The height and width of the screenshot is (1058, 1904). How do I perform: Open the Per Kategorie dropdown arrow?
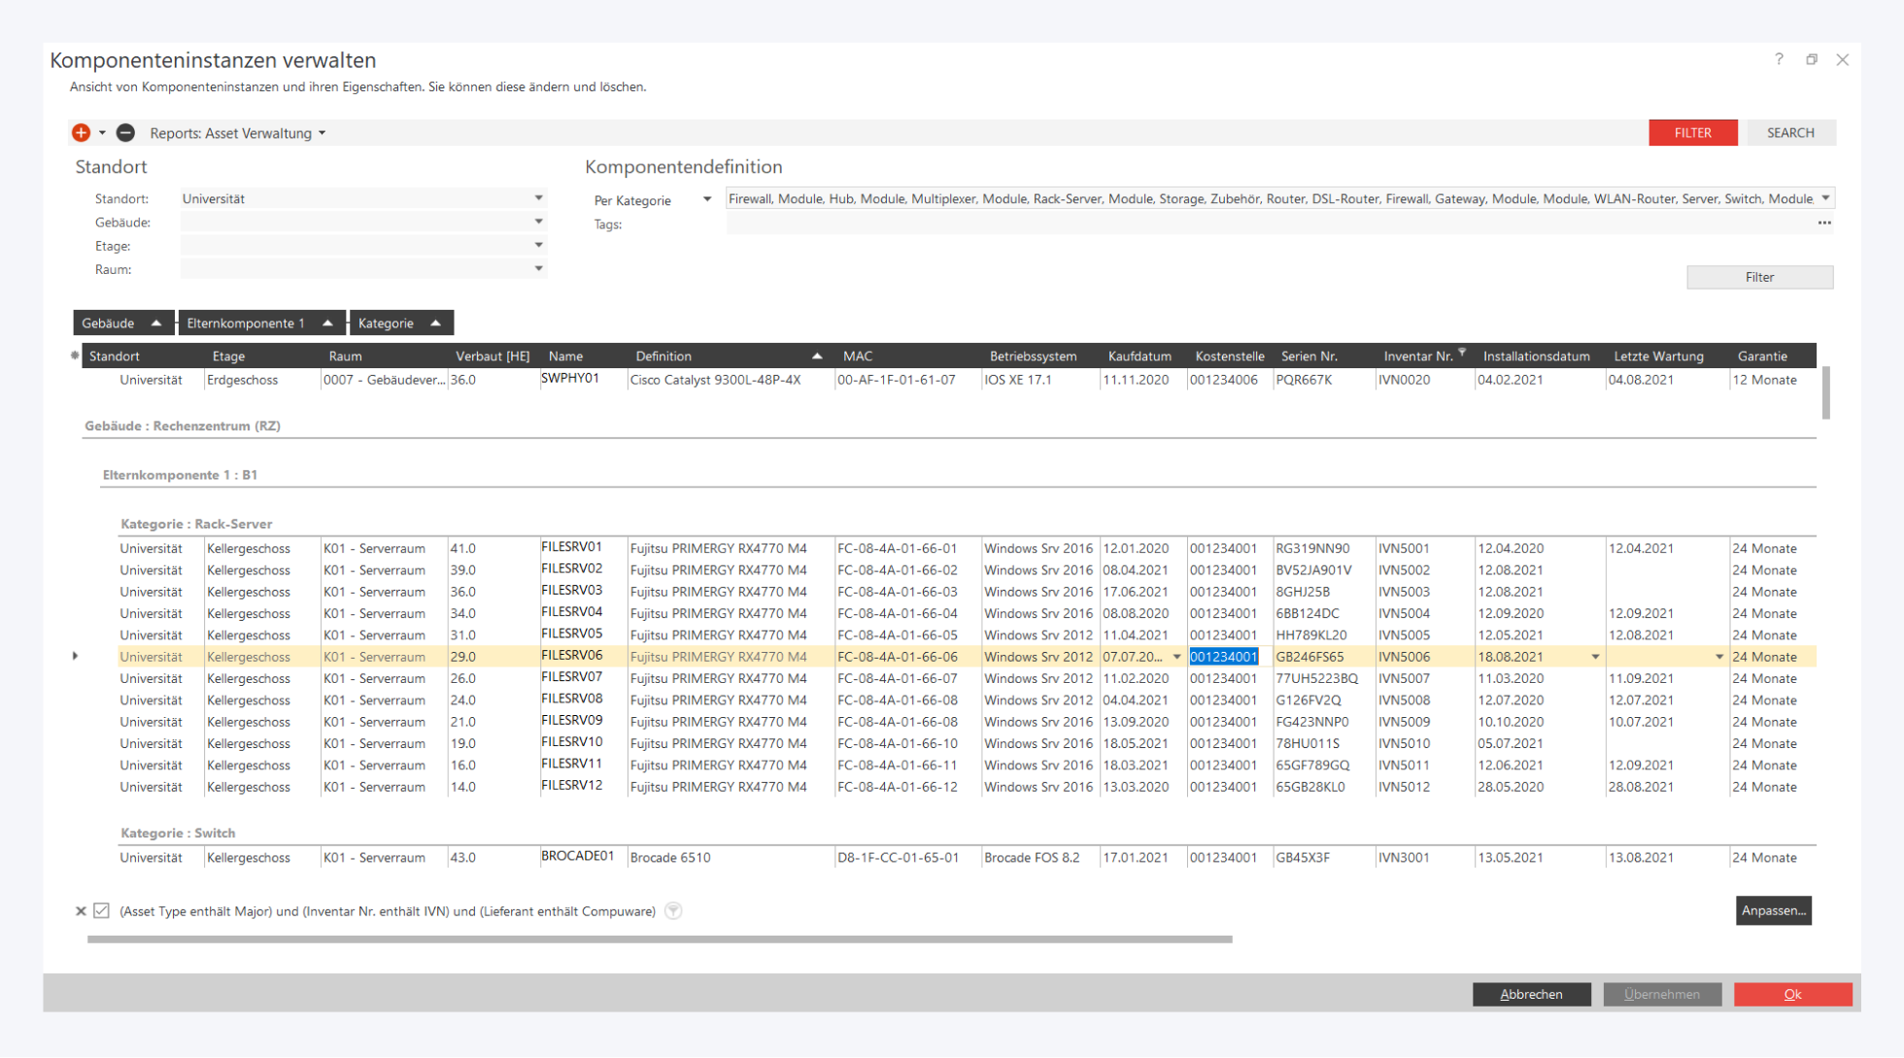(707, 200)
